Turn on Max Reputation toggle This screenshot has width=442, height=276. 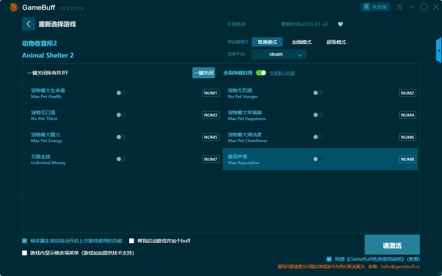[318, 159]
